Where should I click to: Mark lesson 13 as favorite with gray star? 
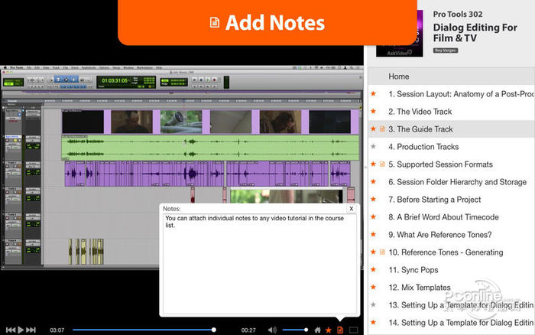click(373, 304)
